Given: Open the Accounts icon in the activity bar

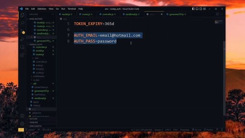Looking at the screenshot, I should (22, 116).
